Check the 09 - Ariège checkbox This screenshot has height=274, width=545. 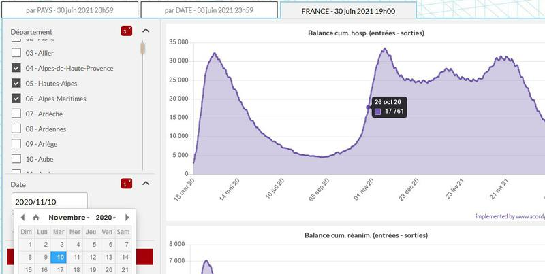(x=16, y=144)
